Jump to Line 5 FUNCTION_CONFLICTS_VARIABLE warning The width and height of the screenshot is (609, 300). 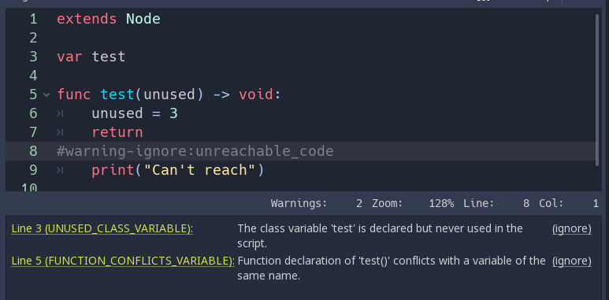(x=123, y=261)
